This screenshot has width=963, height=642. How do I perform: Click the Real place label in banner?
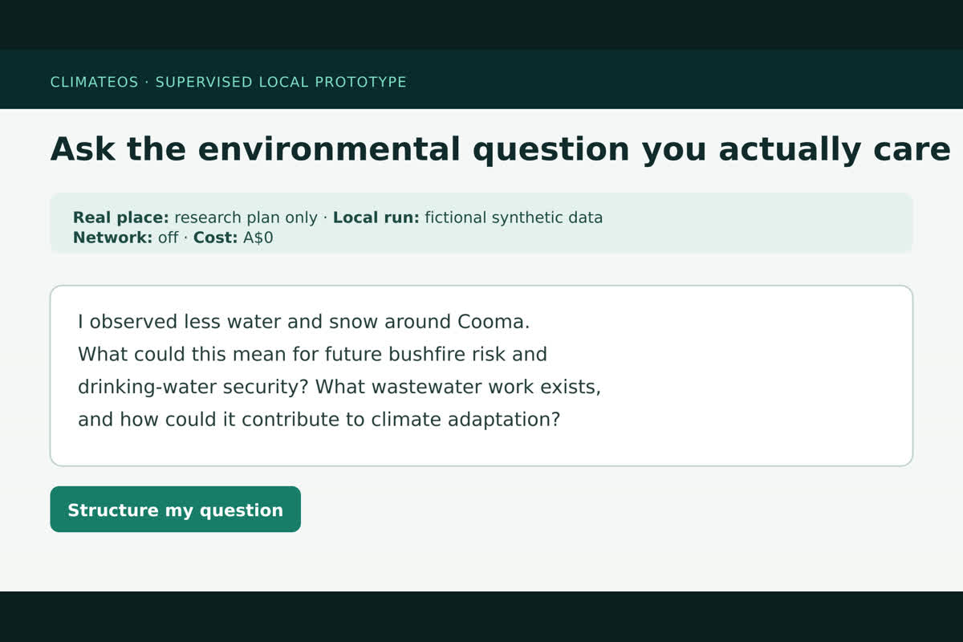[121, 217]
